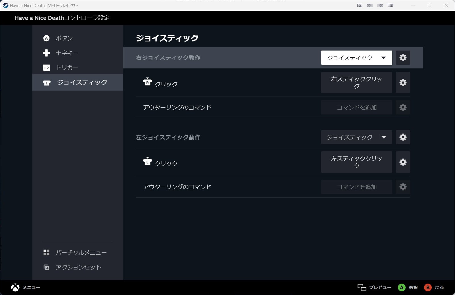Open gear settings for 右スティッククリック

pyautogui.click(x=403, y=82)
